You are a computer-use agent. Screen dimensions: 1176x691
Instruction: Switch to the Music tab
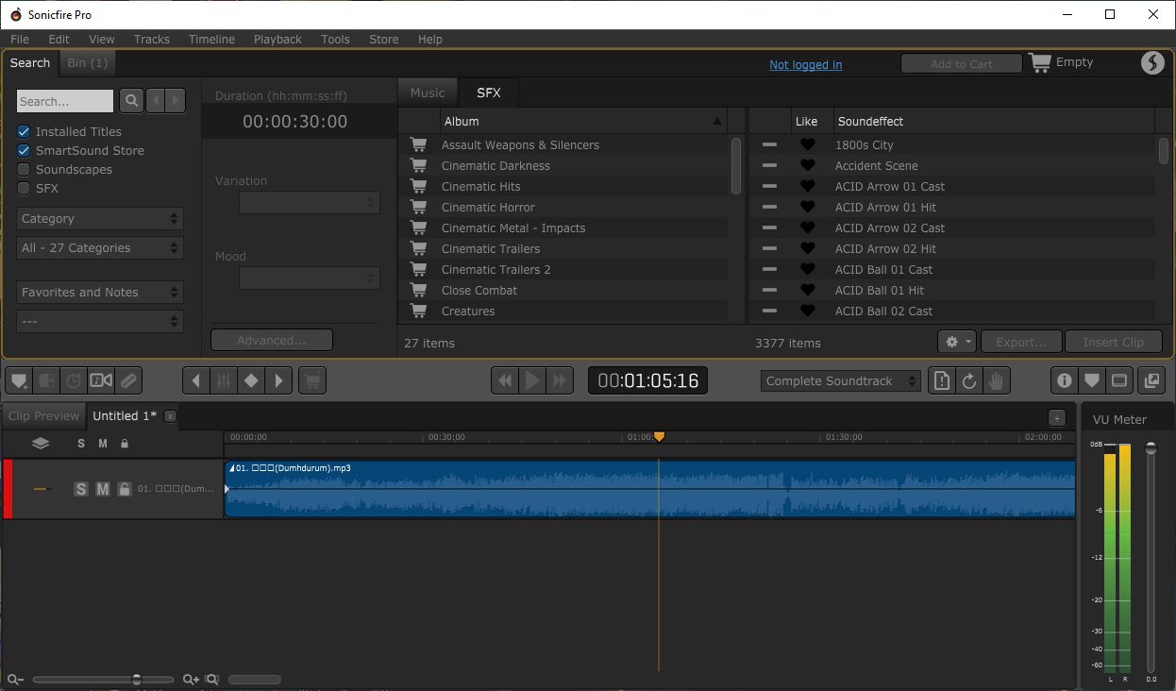tap(428, 93)
